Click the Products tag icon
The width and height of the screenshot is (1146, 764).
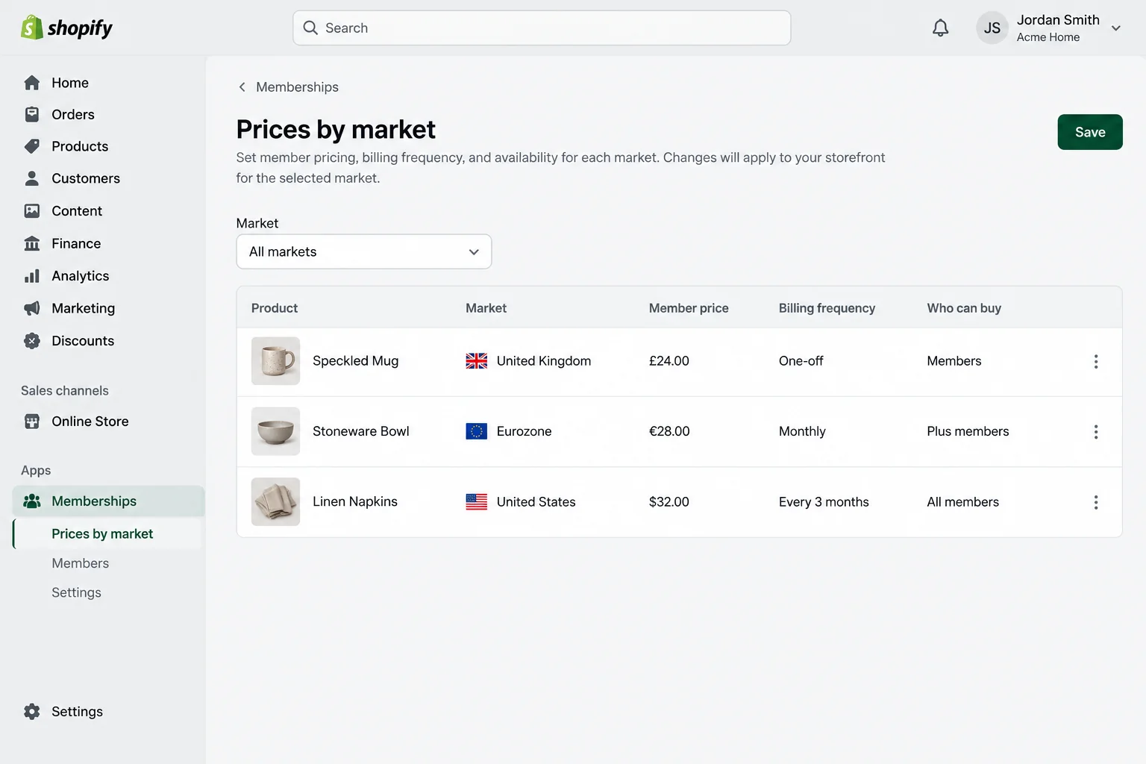[32, 146]
